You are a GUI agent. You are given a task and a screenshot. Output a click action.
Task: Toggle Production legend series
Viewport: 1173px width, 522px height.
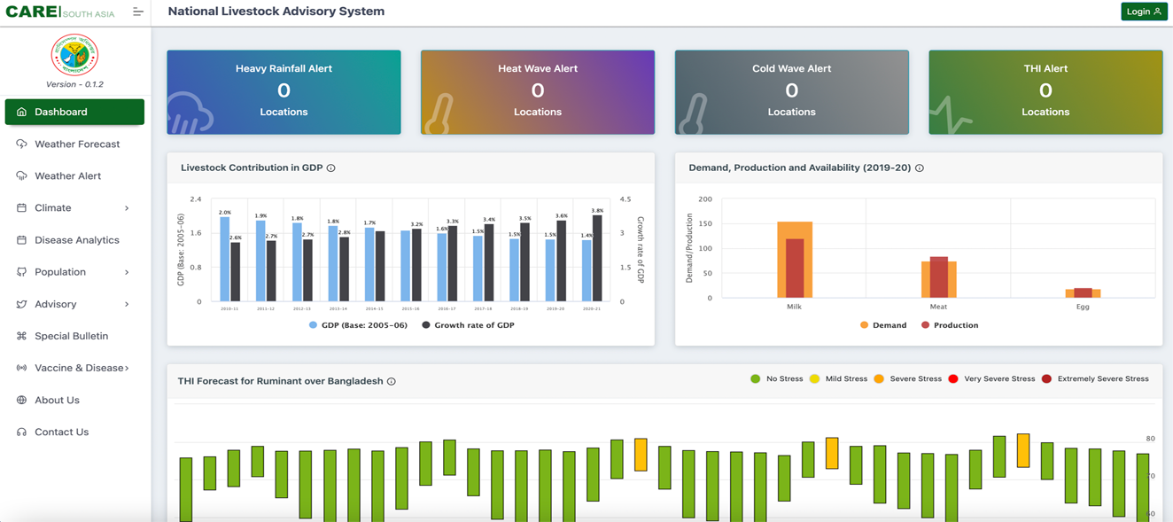(950, 325)
